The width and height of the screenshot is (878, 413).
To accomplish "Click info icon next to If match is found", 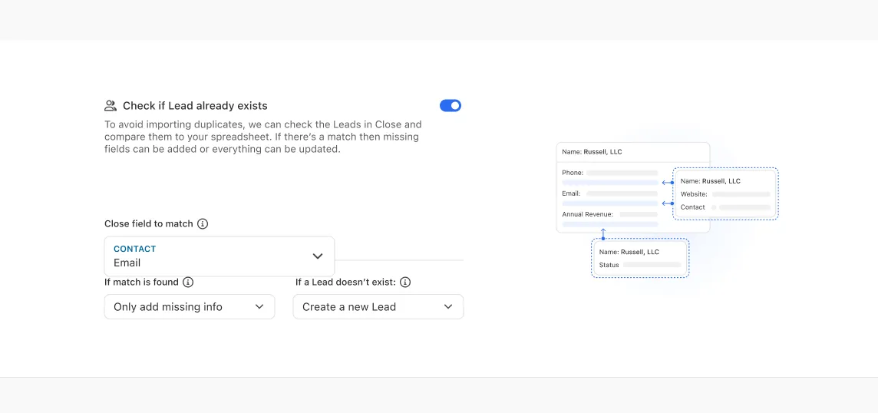I will point(188,282).
